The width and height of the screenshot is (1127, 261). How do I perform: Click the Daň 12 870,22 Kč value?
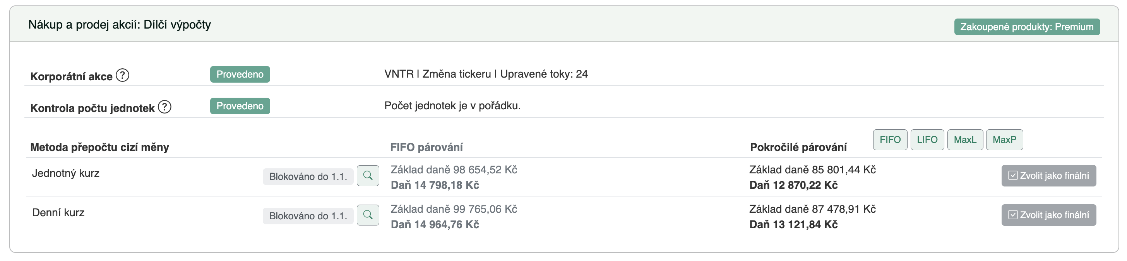point(793,185)
